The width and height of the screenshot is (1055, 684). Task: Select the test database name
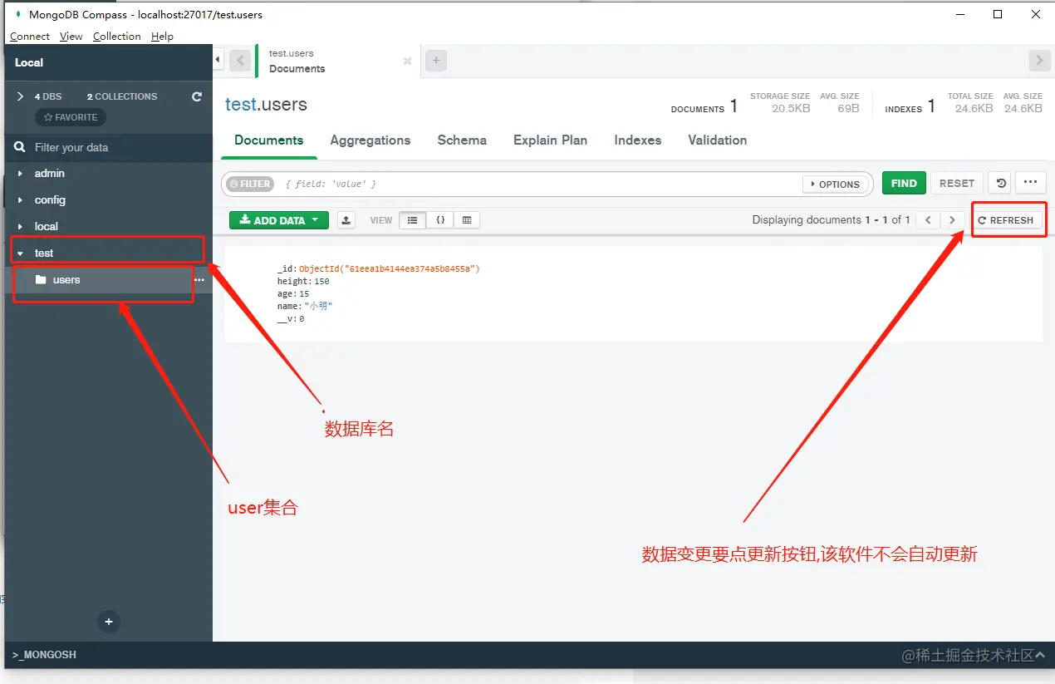pos(44,253)
